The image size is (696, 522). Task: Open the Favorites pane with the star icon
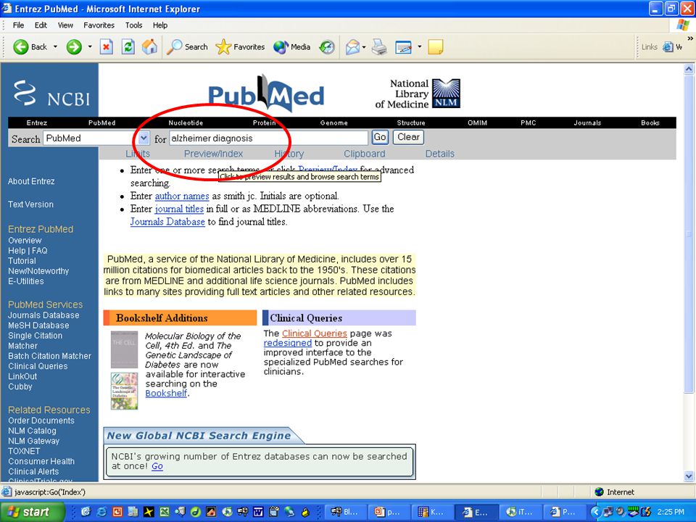tap(240, 46)
